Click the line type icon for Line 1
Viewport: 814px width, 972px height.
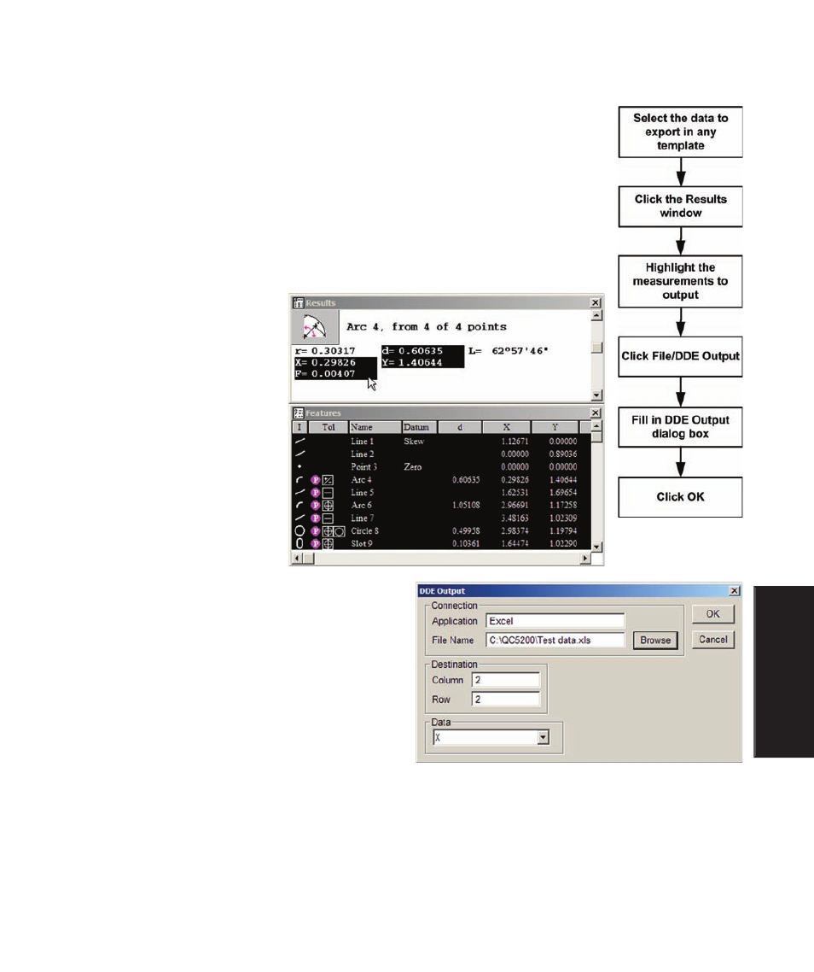point(299,442)
